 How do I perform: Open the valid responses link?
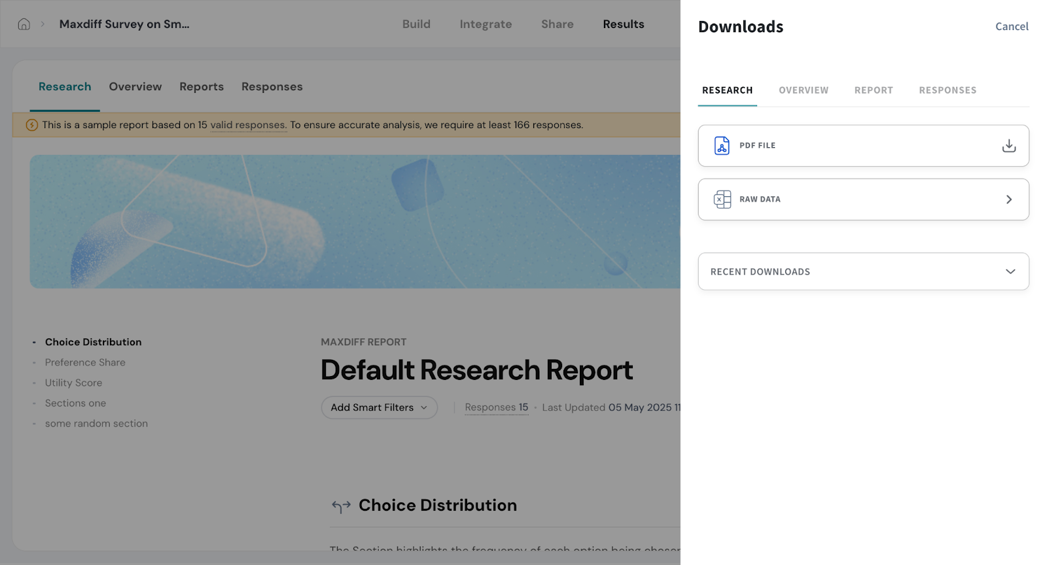[247, 125]
